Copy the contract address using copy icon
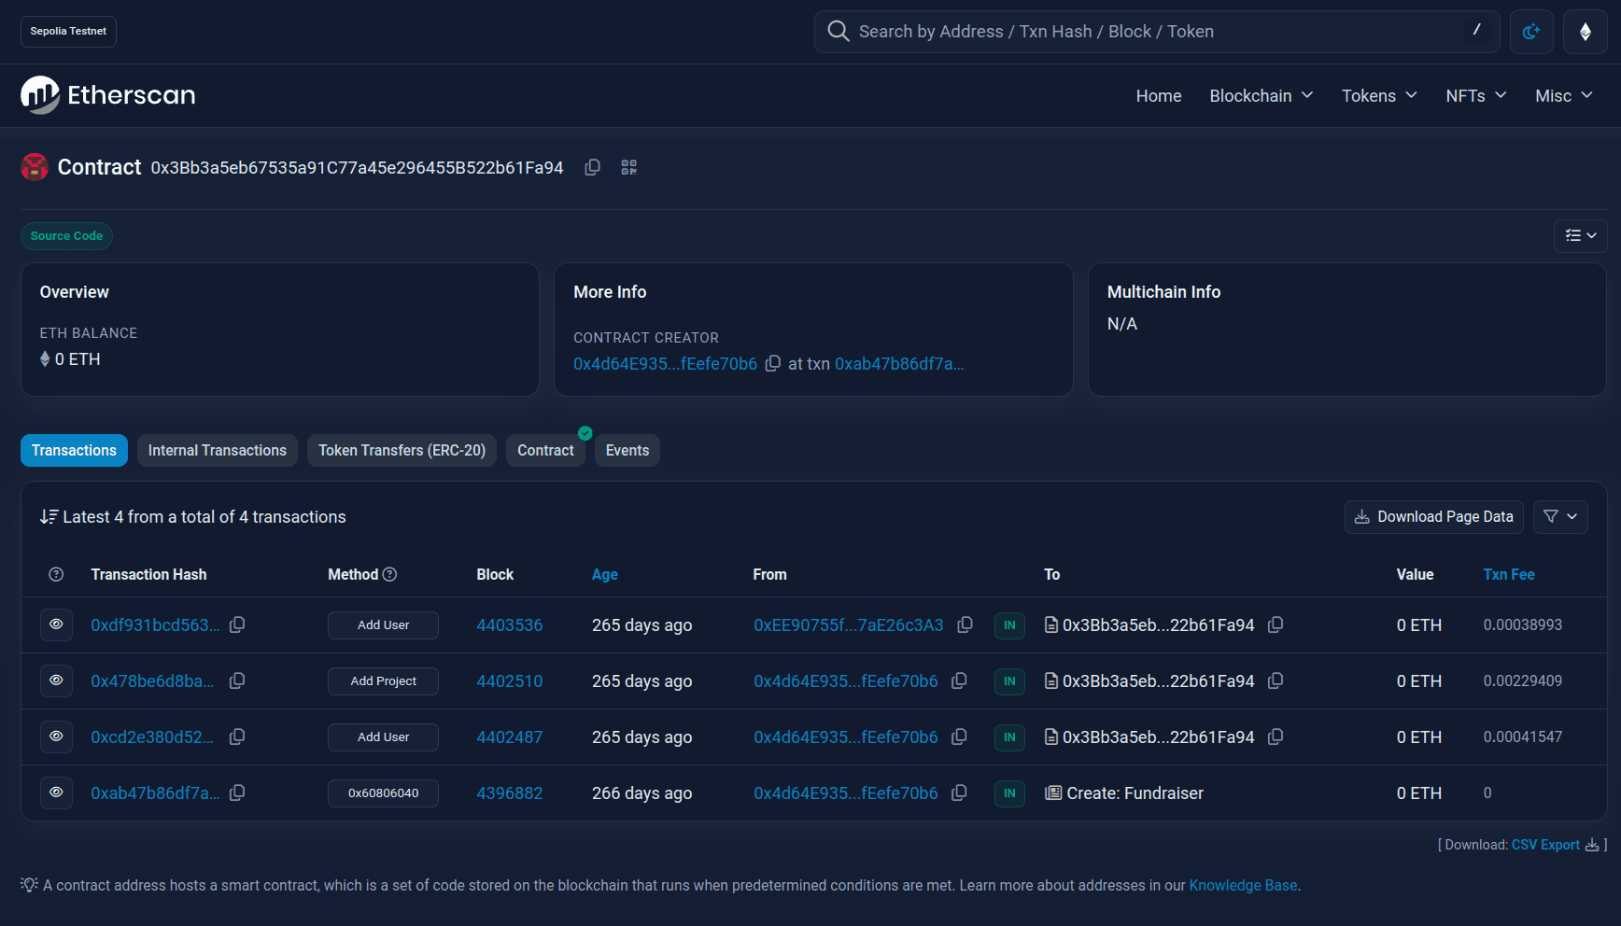The height and width of the screenshot is (926, 1621). coord(592,167)
